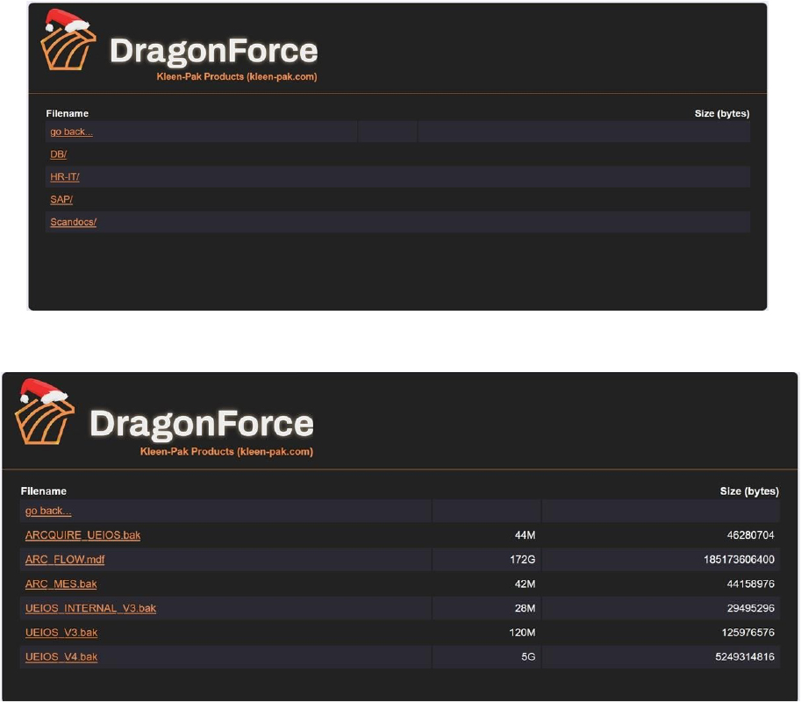Select byte value 5249314816
Screen dimensions: 801x702
point(745,657)
